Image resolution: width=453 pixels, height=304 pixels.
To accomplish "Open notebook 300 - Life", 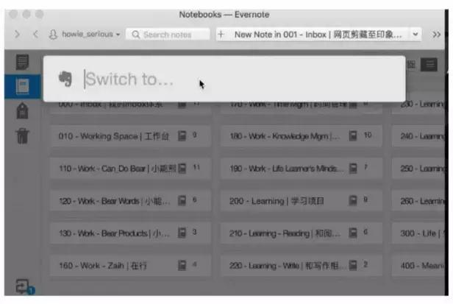I will 418,233.
